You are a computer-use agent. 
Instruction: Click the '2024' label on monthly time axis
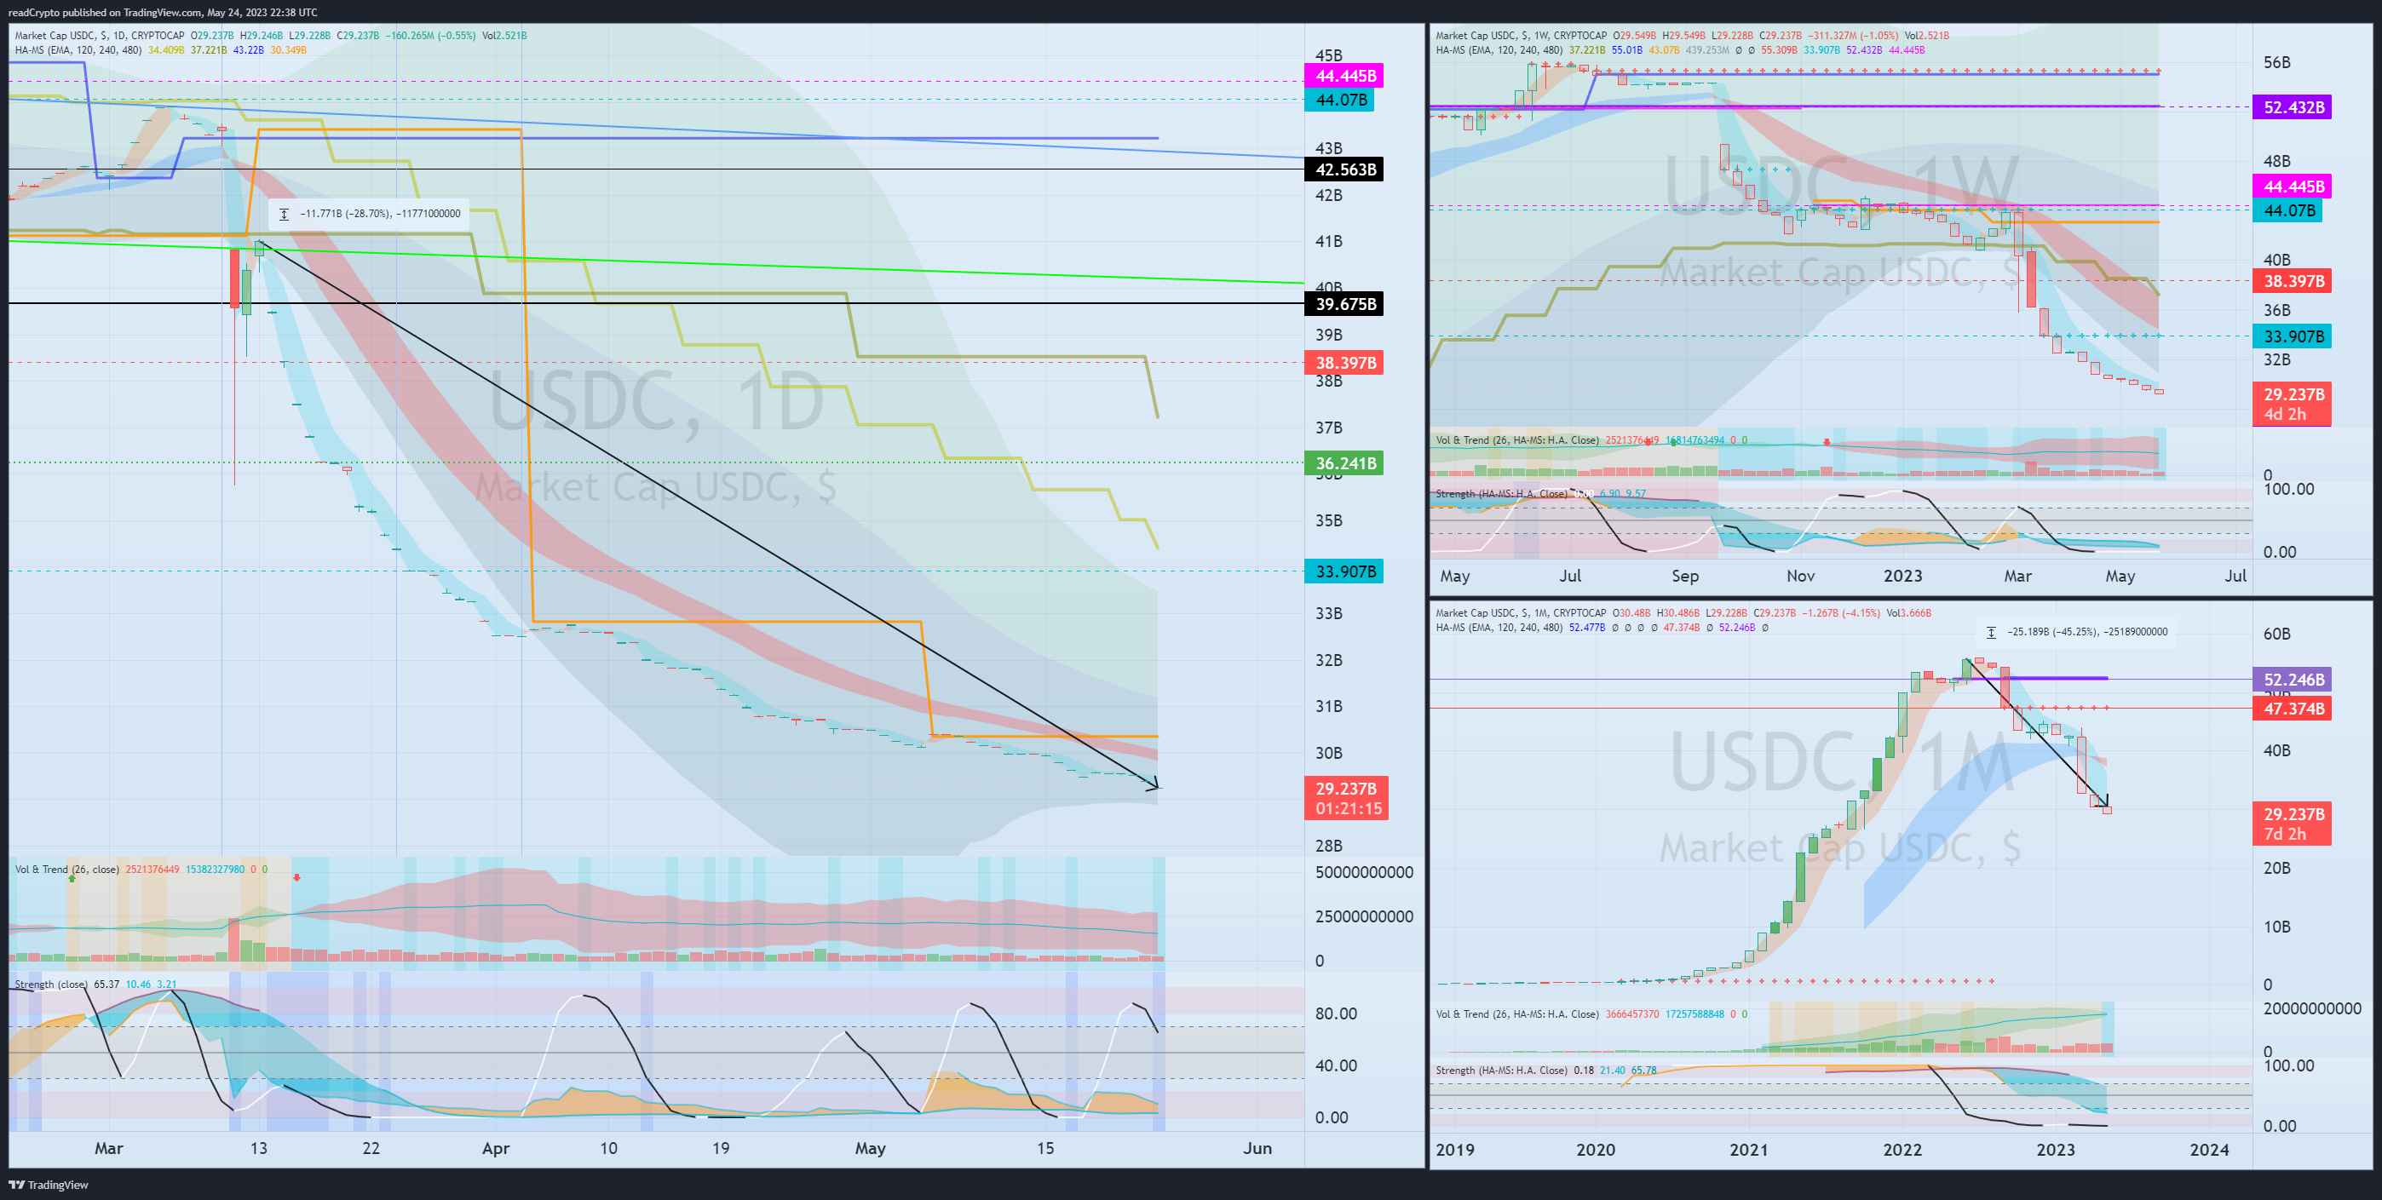(x=2209, y=1150)
